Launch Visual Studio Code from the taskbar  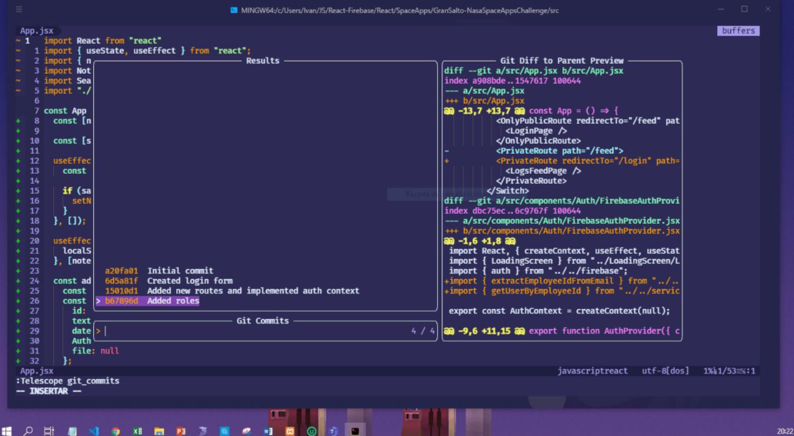coord(94,431)
